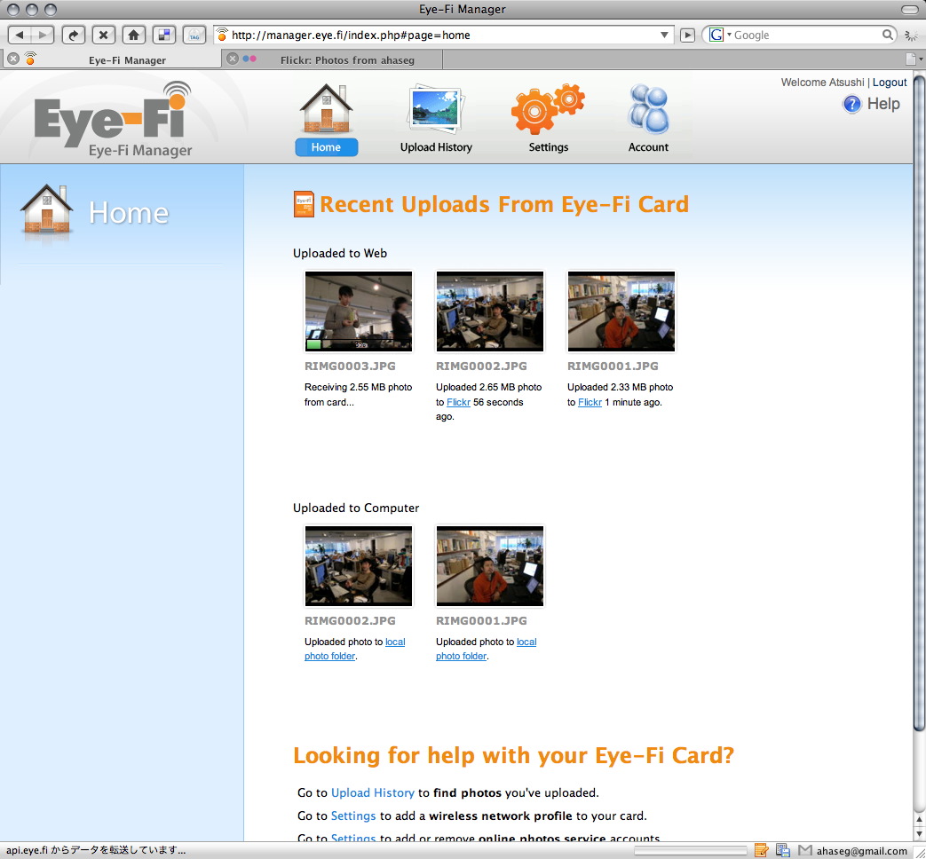Open the tab list dropdown arrow
The height and width of the screenshot is (859, 926).
(x=922, y=59)
